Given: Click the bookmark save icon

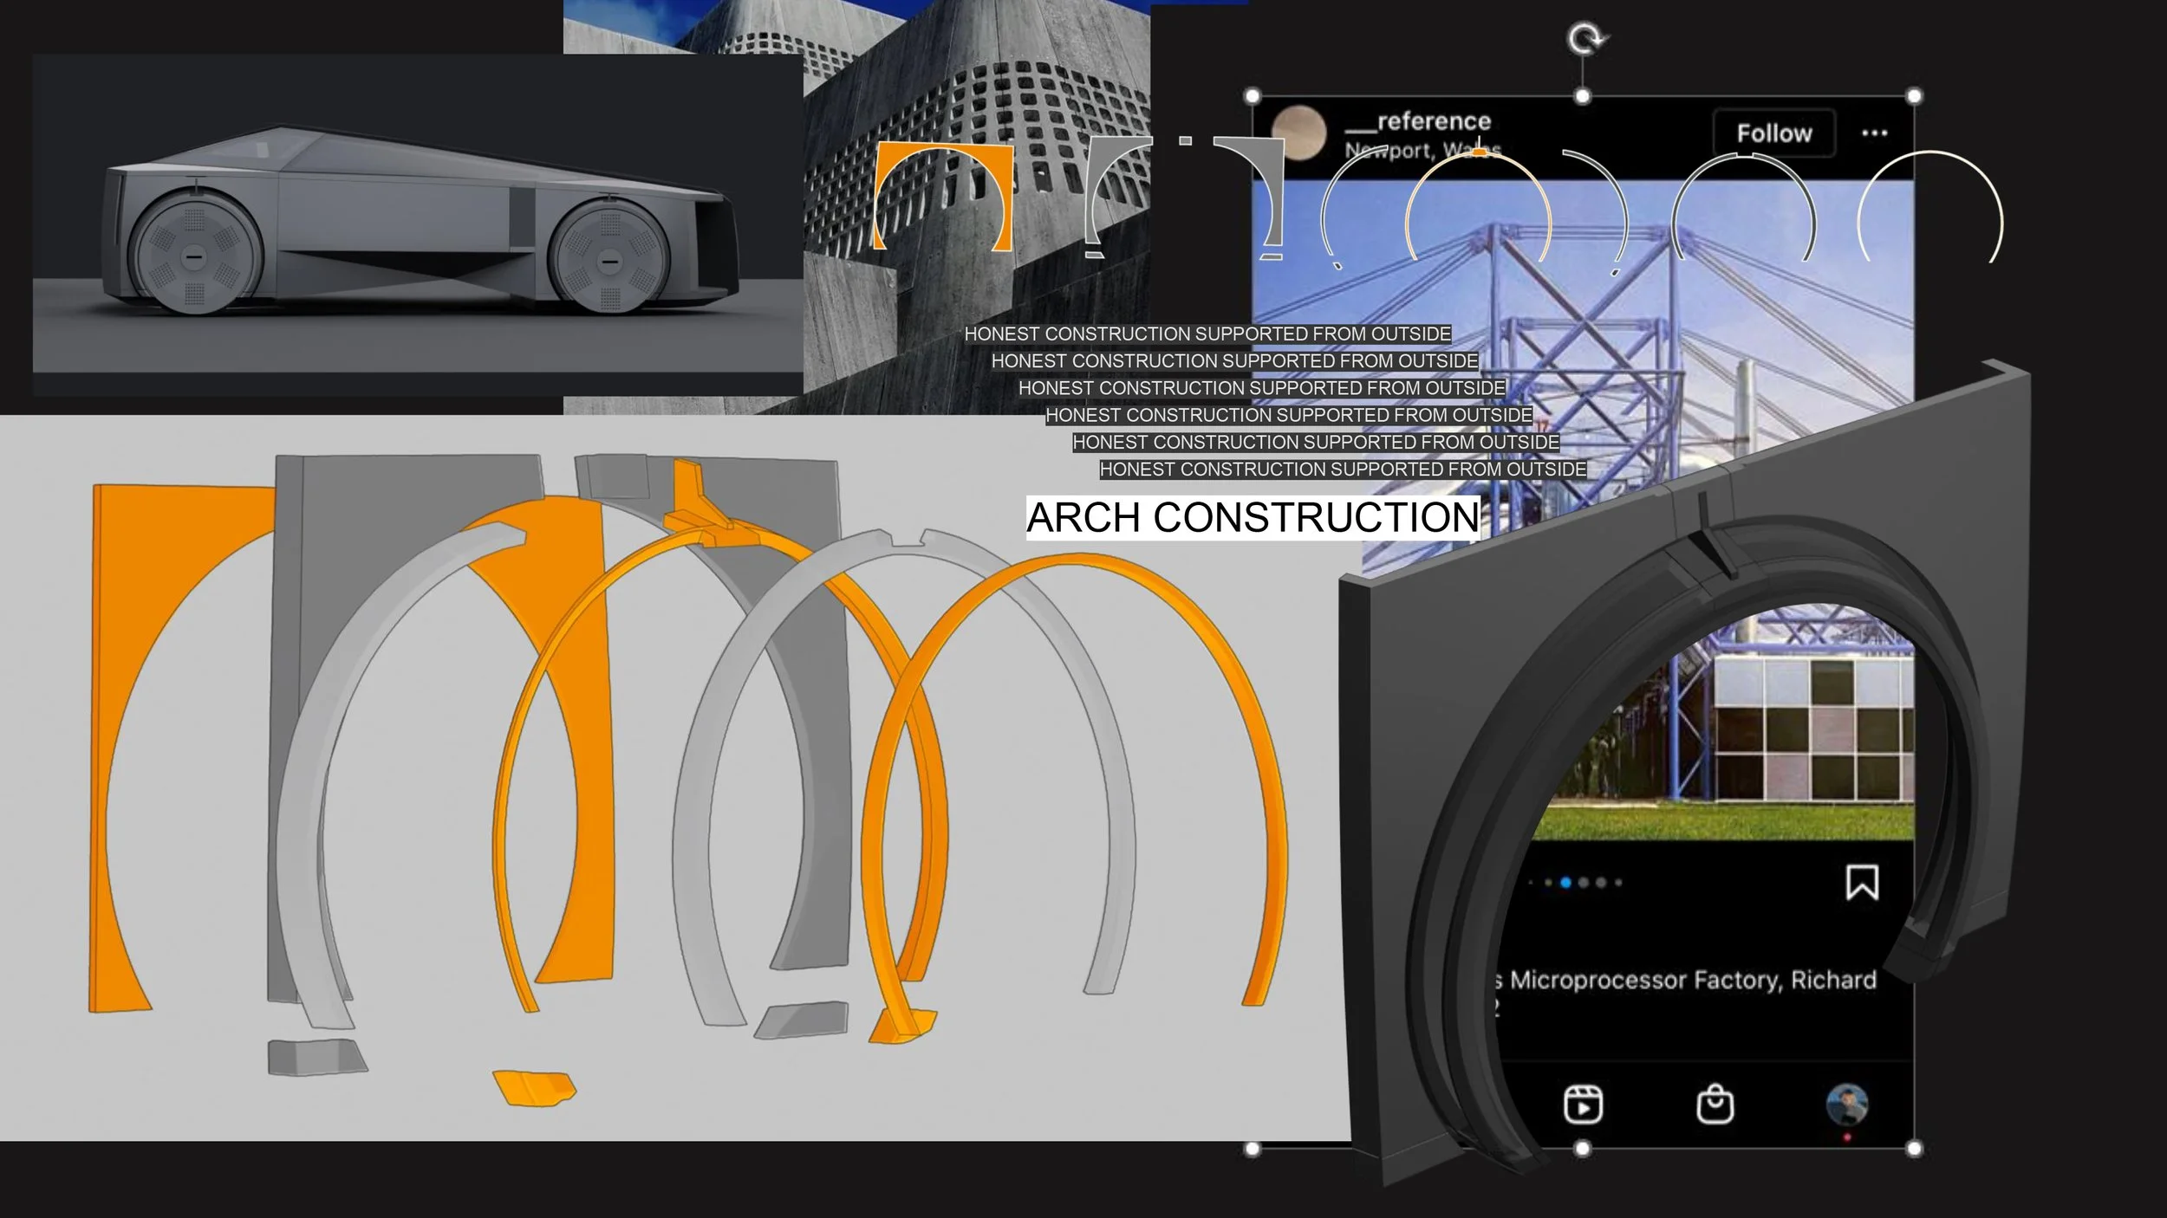Looking at the screenshot, I should click(1862, 883).
